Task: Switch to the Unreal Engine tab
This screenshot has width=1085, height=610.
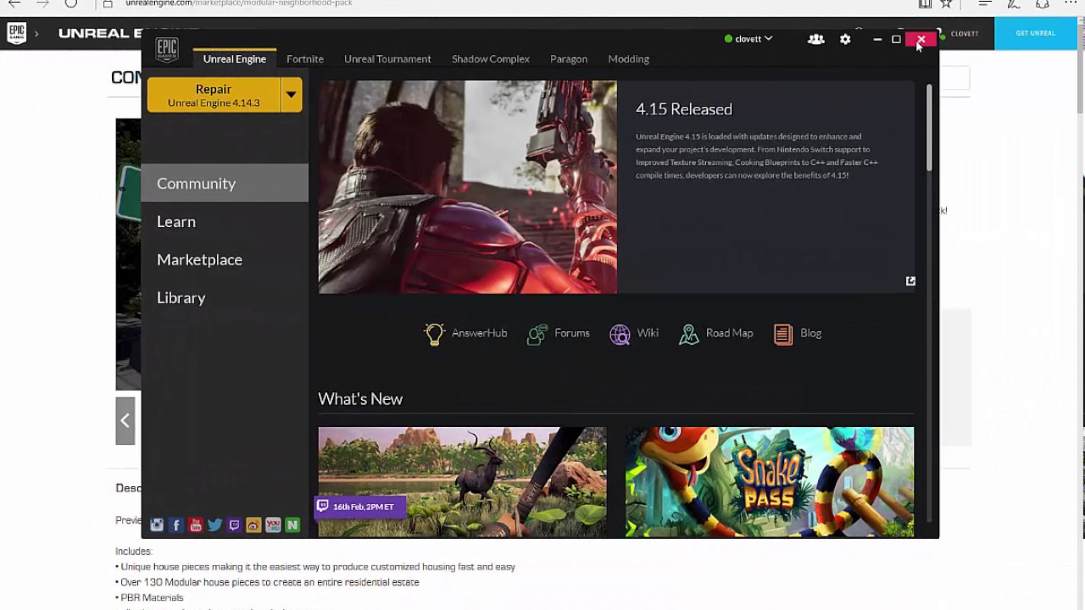Action: [235, 58]
